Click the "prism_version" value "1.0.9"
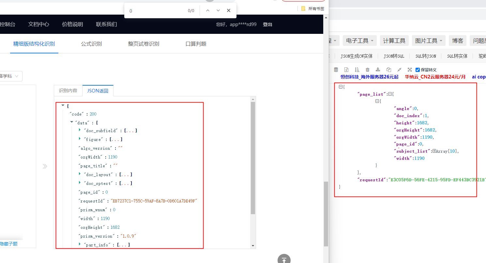Screen dimensions: 486x263 pos(129,236)
